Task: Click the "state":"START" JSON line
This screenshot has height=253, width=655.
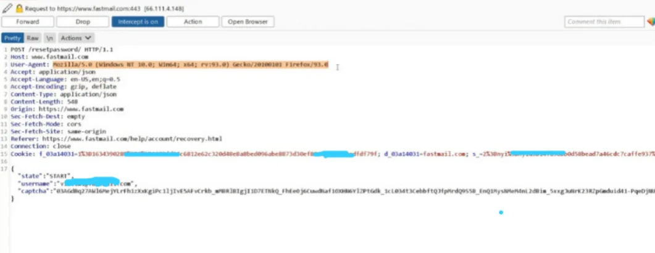Action: [x=46, y=176]
